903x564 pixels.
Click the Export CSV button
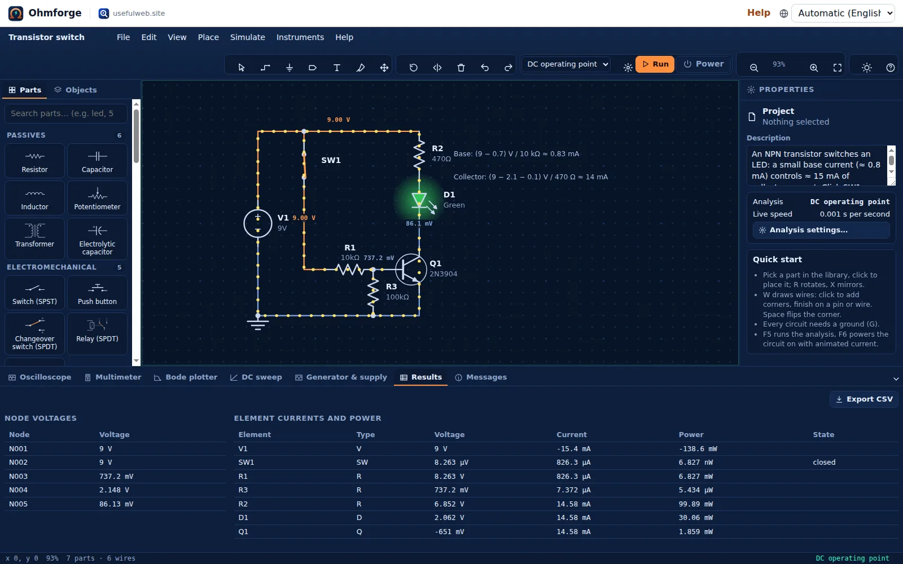864,399
